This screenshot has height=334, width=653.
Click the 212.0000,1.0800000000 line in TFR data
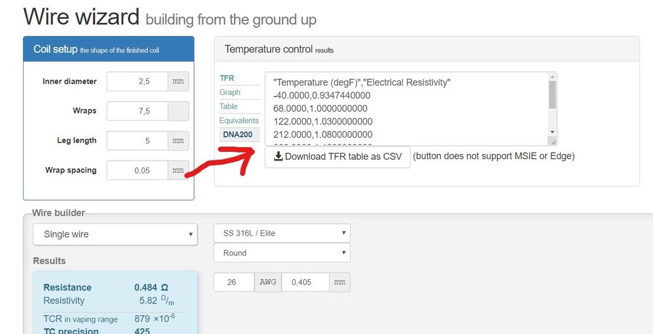click(x=323, y=135)
